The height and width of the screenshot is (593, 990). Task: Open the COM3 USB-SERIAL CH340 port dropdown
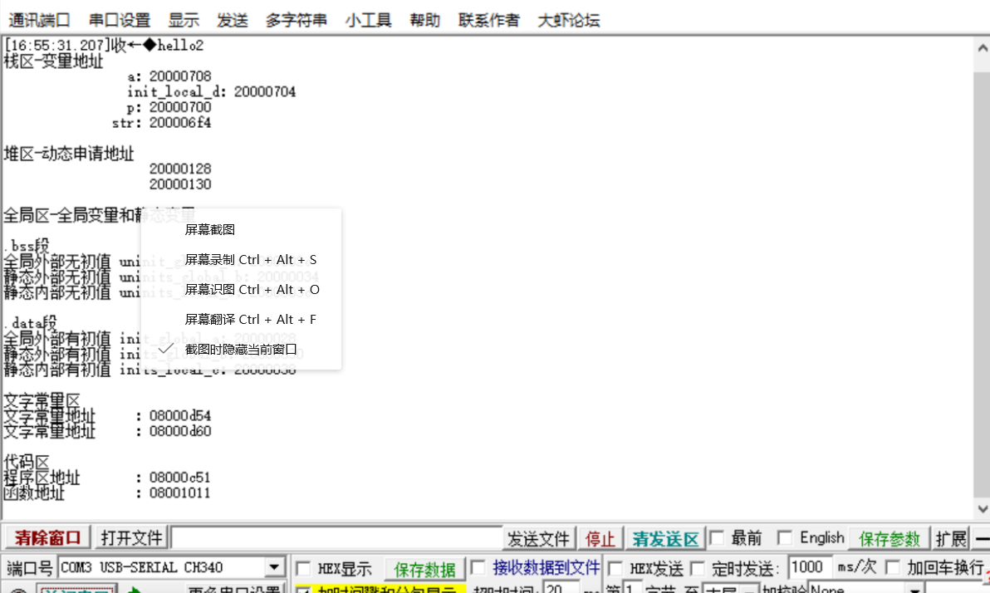pos(273,566)
